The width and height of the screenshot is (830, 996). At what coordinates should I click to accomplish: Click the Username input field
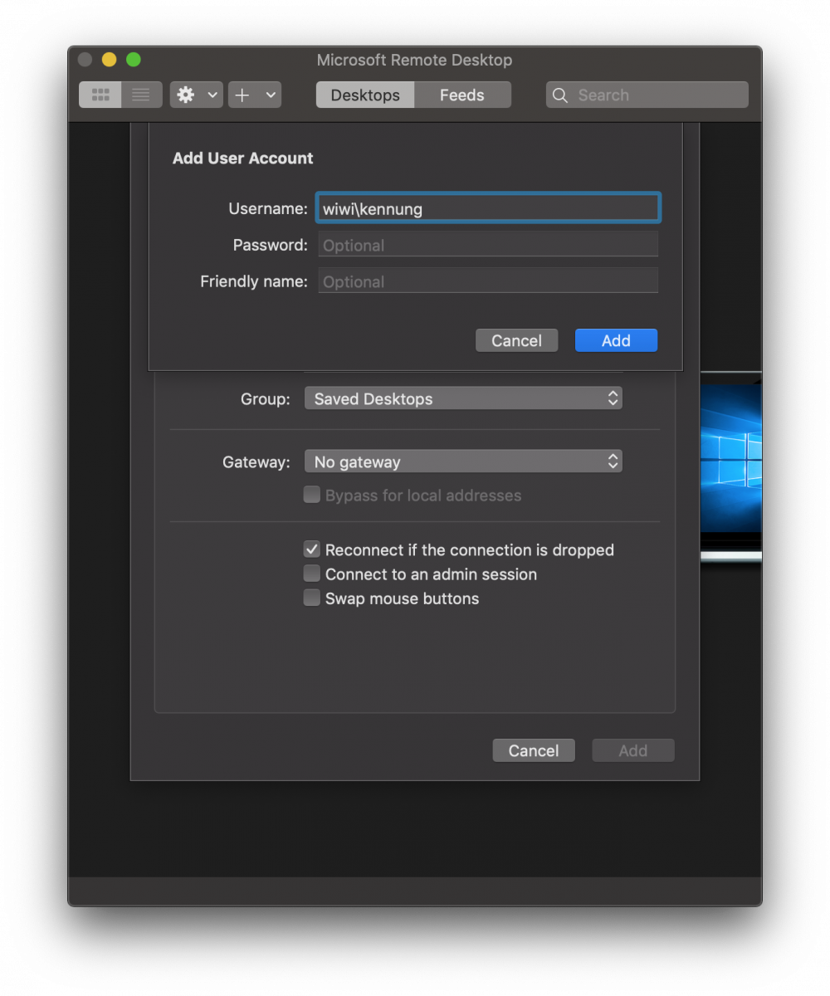click(488, 208)
